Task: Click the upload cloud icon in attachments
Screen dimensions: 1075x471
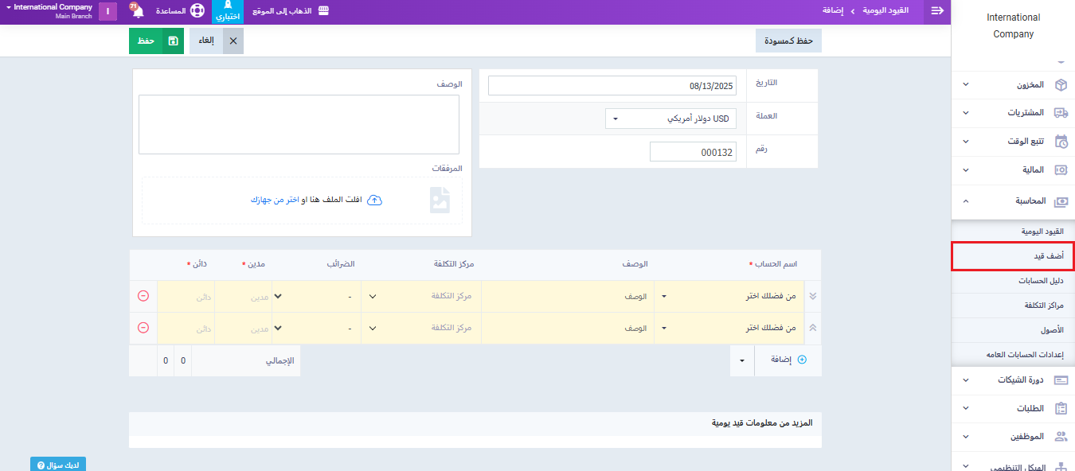Action: [x=374, y=200]
